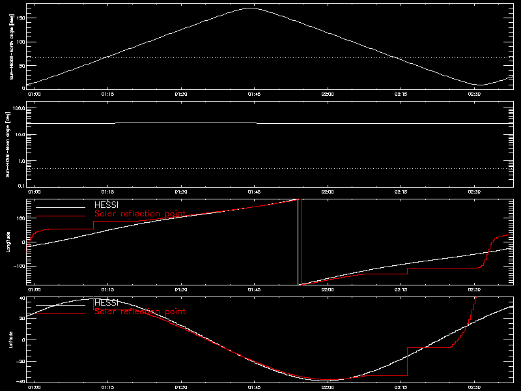Click the '-20' tick on Latitude axis
This screenshot has width=521, height=391.
(x=21, y=362)
